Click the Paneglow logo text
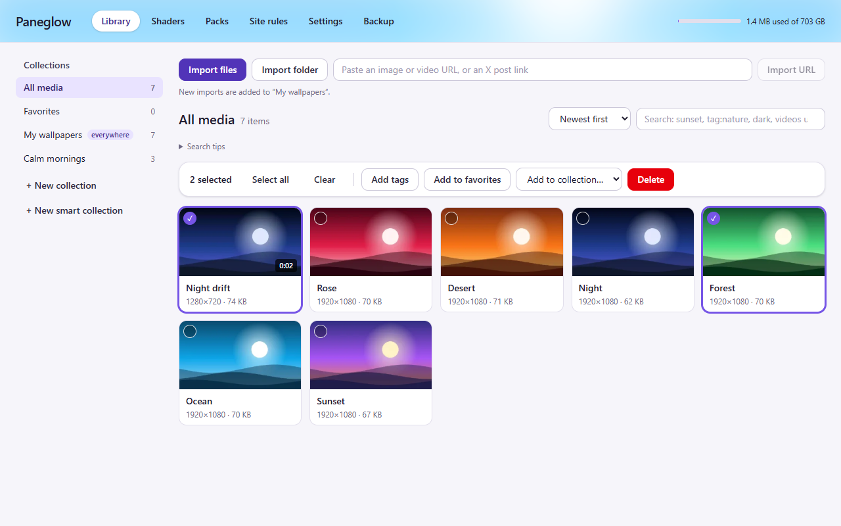The image size is (841, 526). pyautogui.click(x=43, y=22)
